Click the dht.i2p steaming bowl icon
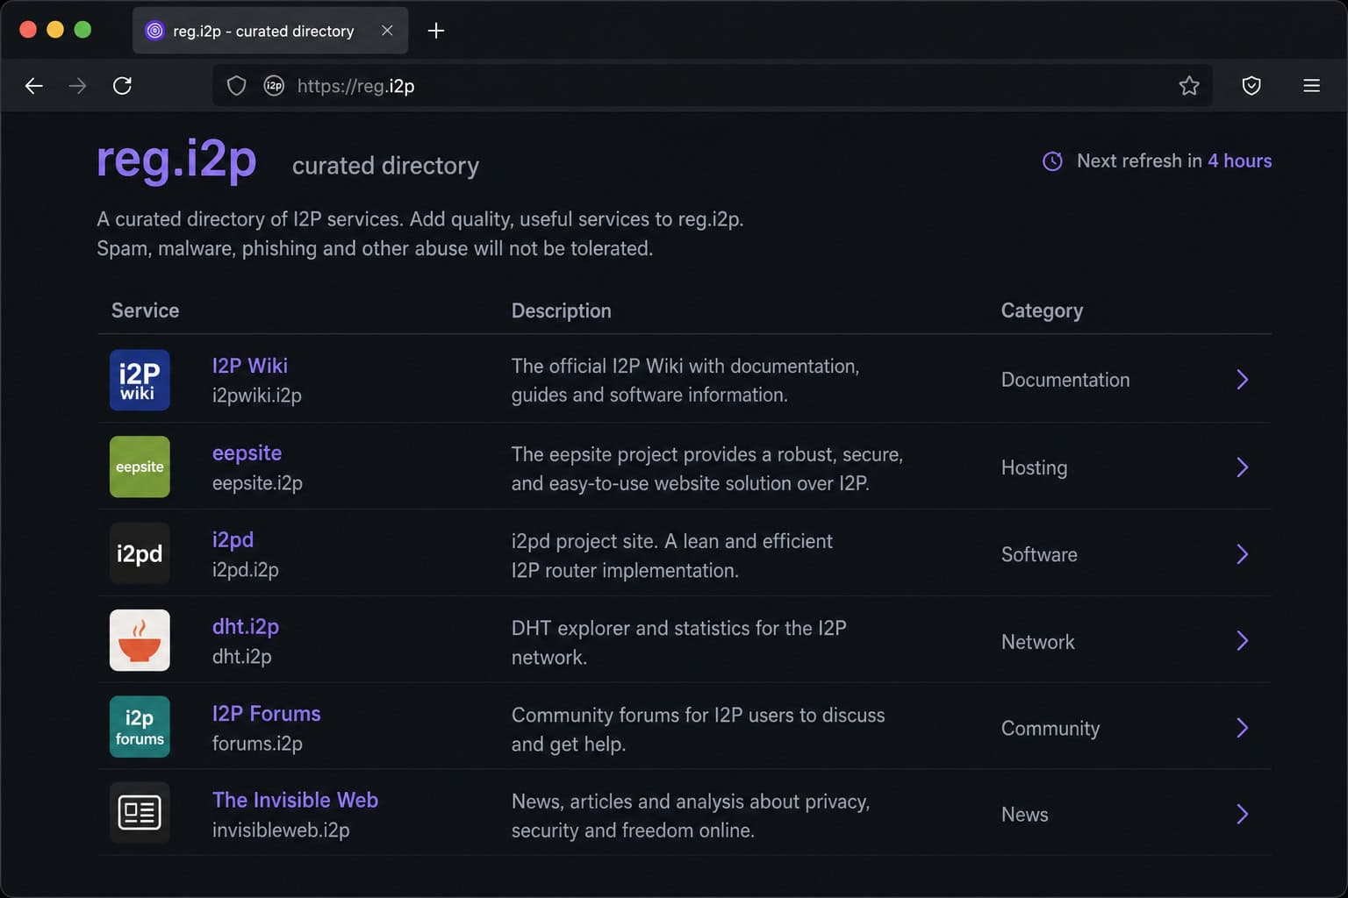1348x898 pixels. (140, 640)
